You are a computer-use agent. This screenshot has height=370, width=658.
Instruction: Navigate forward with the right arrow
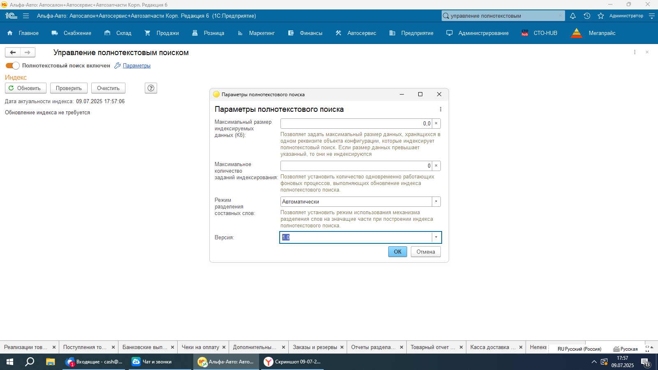tap(28, 52)
